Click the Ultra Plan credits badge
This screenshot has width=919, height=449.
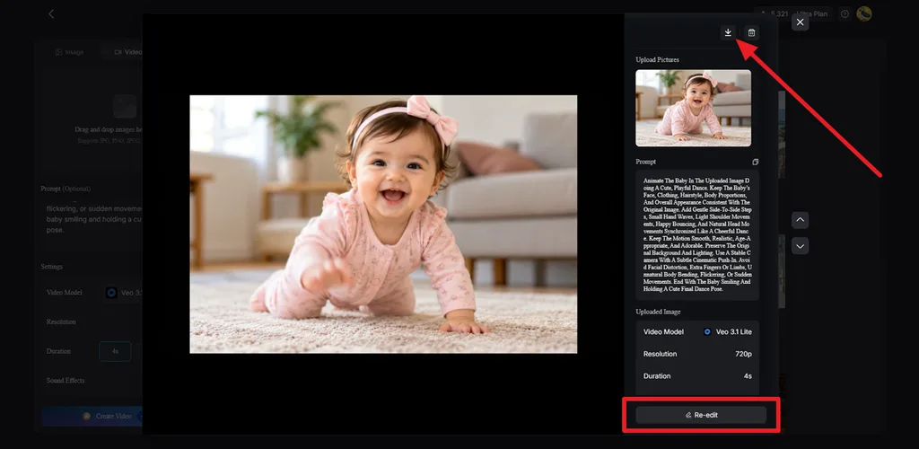(793, 13)
